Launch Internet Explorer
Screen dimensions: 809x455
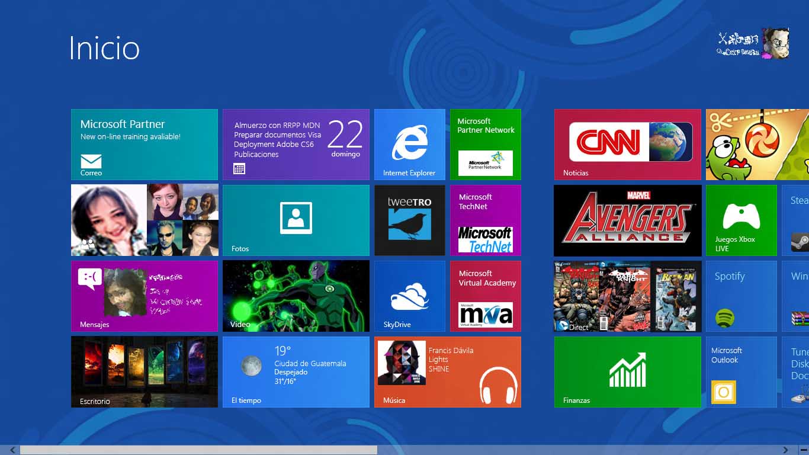coord(410,145)
